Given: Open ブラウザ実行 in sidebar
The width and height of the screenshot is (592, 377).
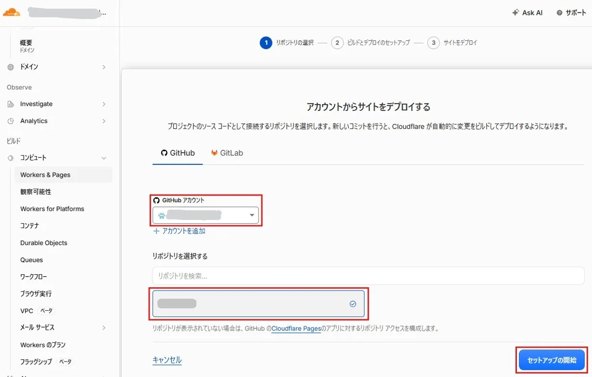Looking at the screenshot, I should [36, 293].
